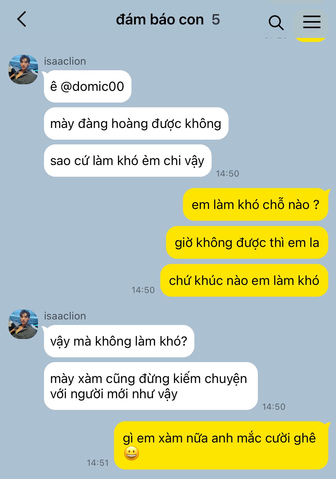The width and height of the screenshot is (336, 479).
Task: Select message 'mày đàng hoàng được không'
Action: 136,124
